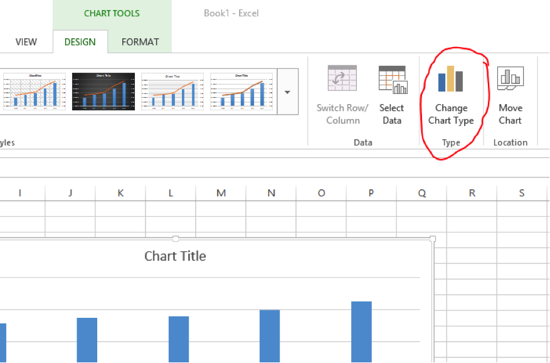
Task: Click the Switch Row/Column icon
Action: point(342,79)
